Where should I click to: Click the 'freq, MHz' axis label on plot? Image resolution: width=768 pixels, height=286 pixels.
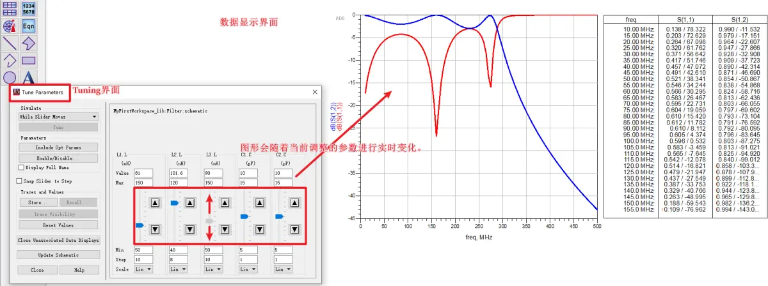point(478,236)
